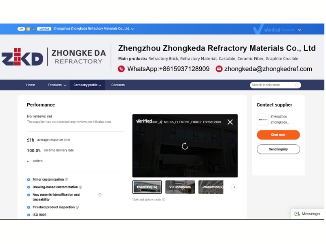Click the search magnifier icon
This screenshot has width=326, height=244.
(297, 85)
